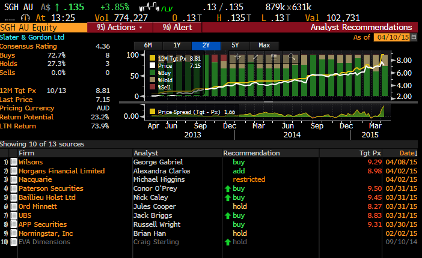Click the SGH AU Equity security field
Image resolution: width=422 pixels, height=258 pixels.
43,28
